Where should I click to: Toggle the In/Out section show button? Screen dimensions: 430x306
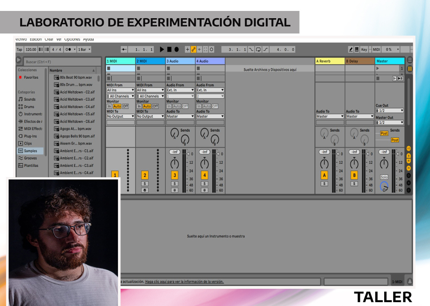coord(408,148)
